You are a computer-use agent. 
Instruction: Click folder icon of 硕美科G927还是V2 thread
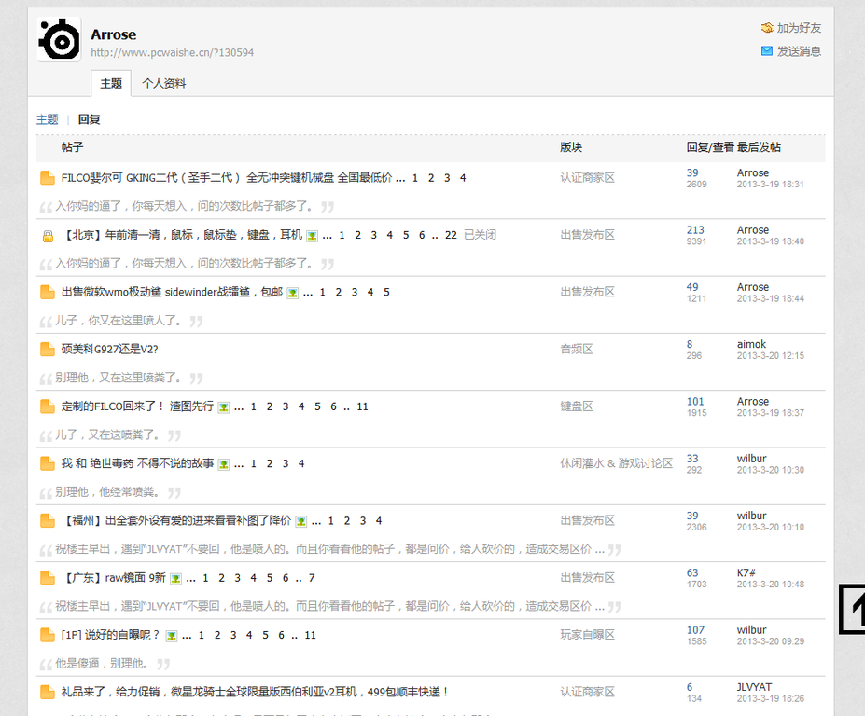[48, 350]
